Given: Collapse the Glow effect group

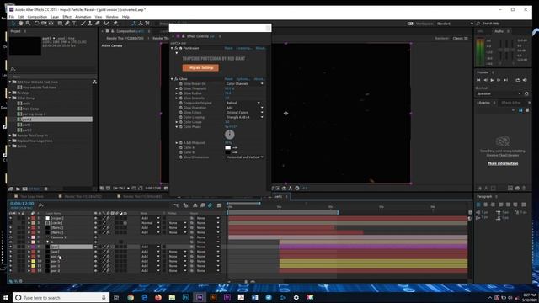Looking at the screenshot, I should tap(172, 79).
